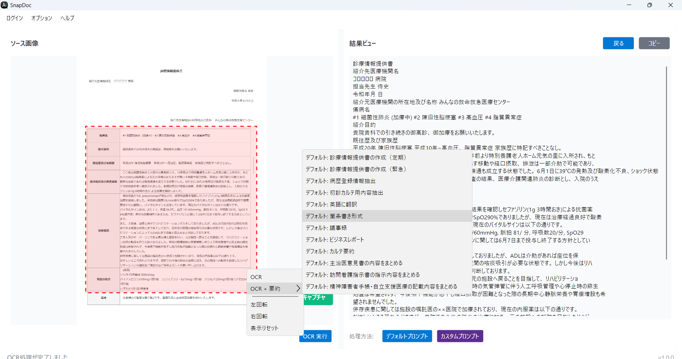Click the デフォルトプロンプト button
This screenshot has width=682, height=359.
click(407, 336)
